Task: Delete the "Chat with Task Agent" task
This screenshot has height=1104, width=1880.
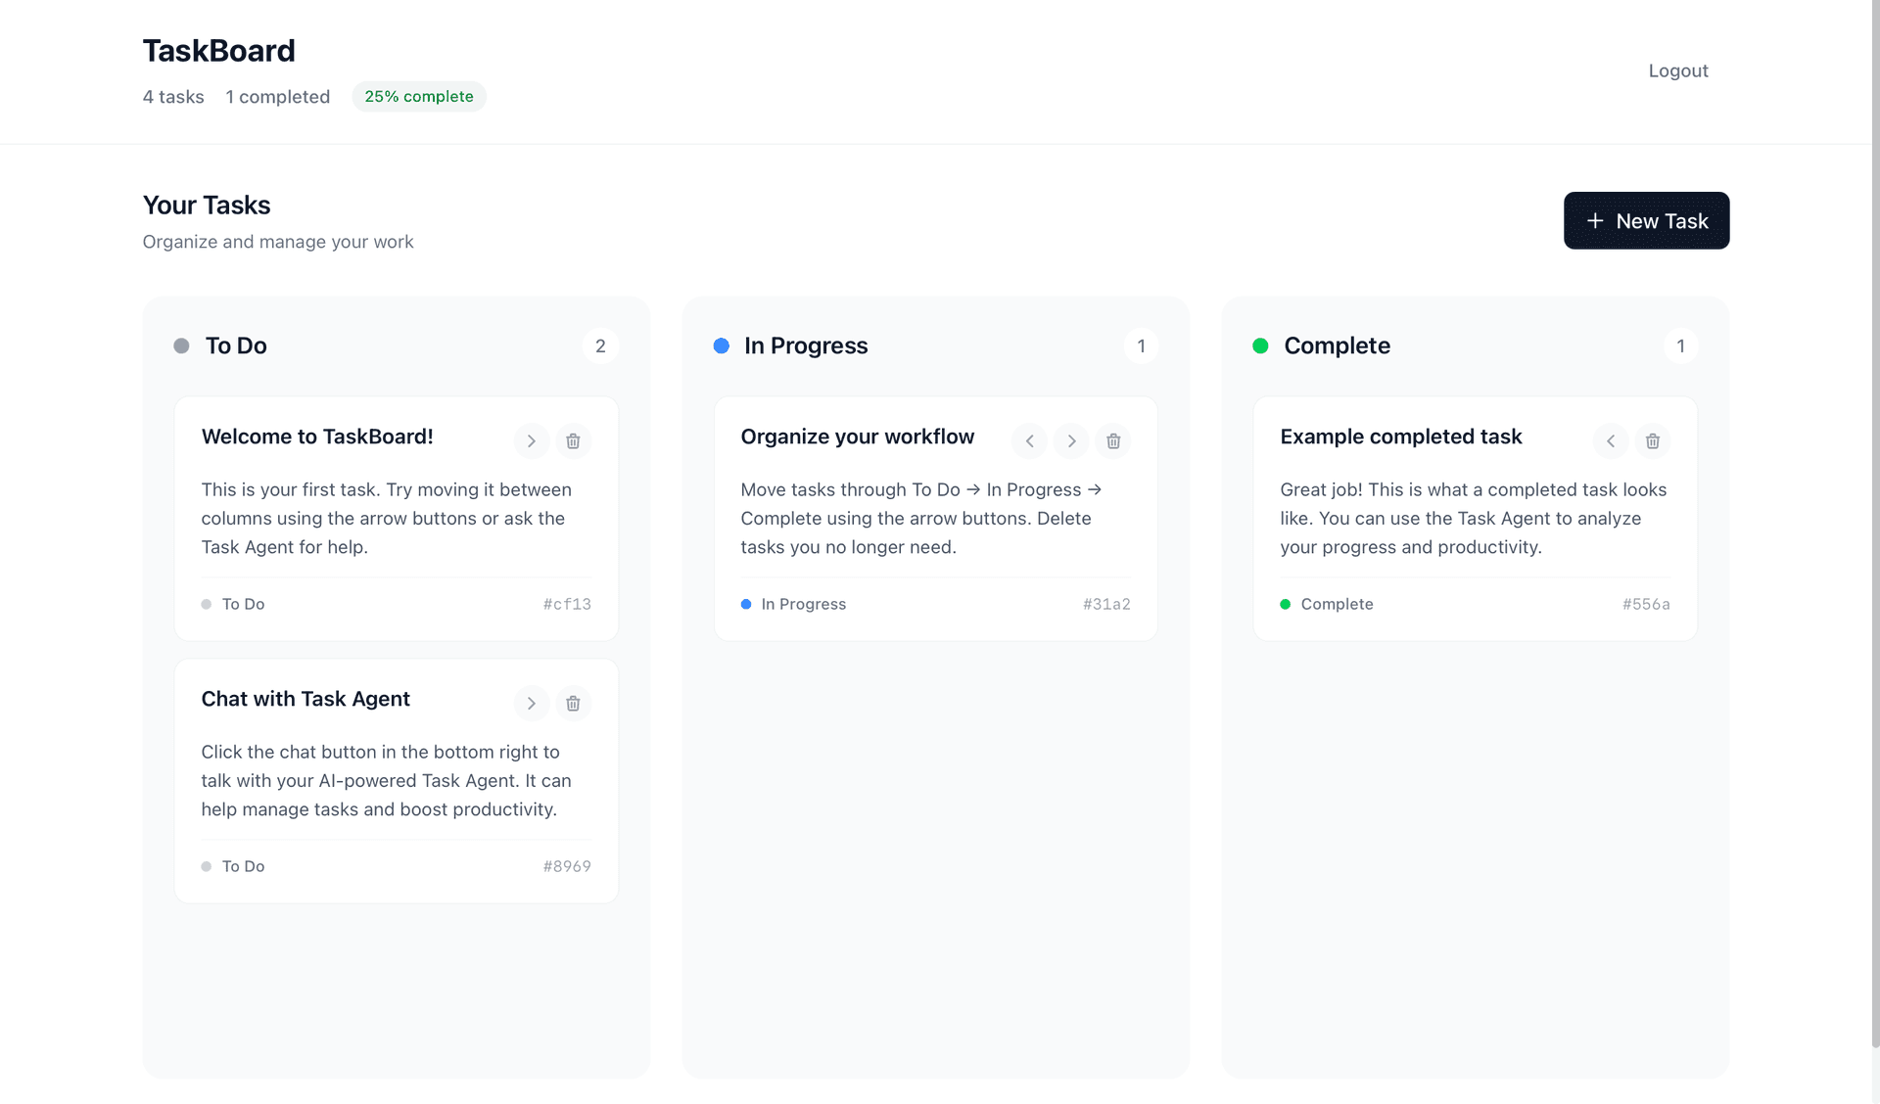Action: coord(574,704)
